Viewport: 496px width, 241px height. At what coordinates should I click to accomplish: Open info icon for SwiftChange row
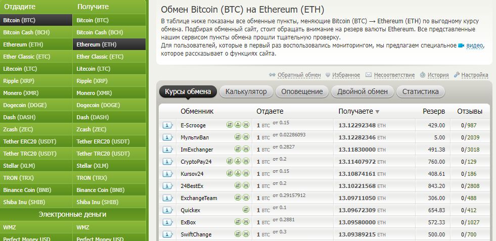tap(168, 234)
